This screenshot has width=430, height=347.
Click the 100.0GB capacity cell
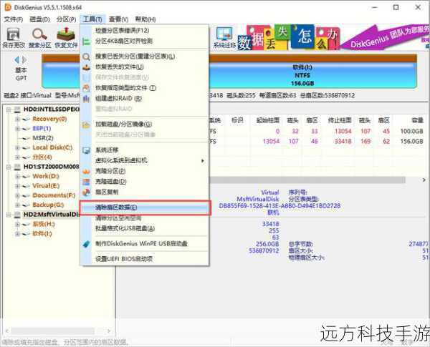click(x=411, y=131)
